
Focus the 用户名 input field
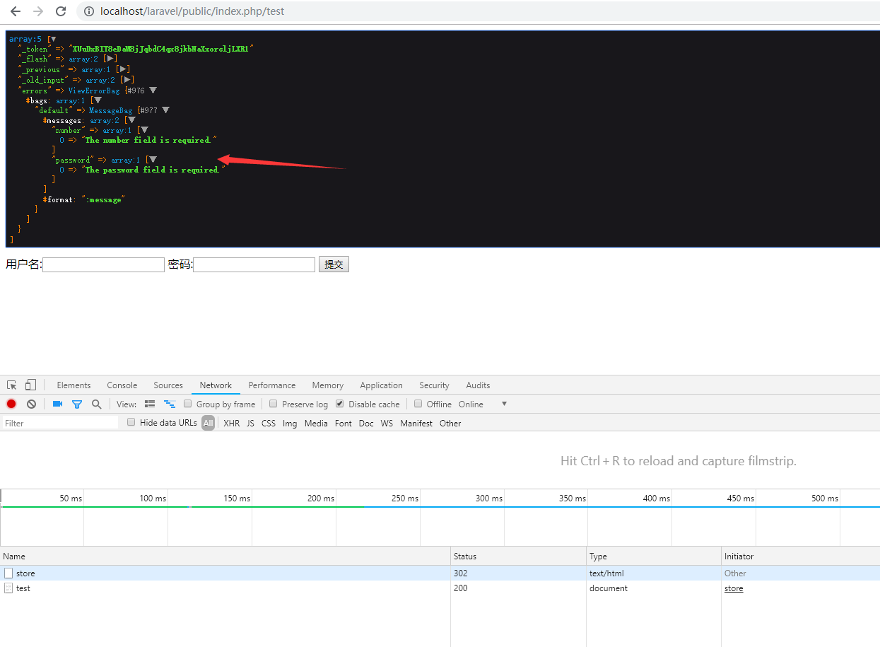click(103, 264)
